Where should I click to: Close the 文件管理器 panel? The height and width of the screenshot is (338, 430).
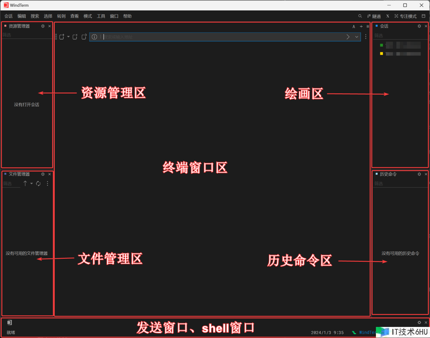pyautogui.click(x=50, y=174)
